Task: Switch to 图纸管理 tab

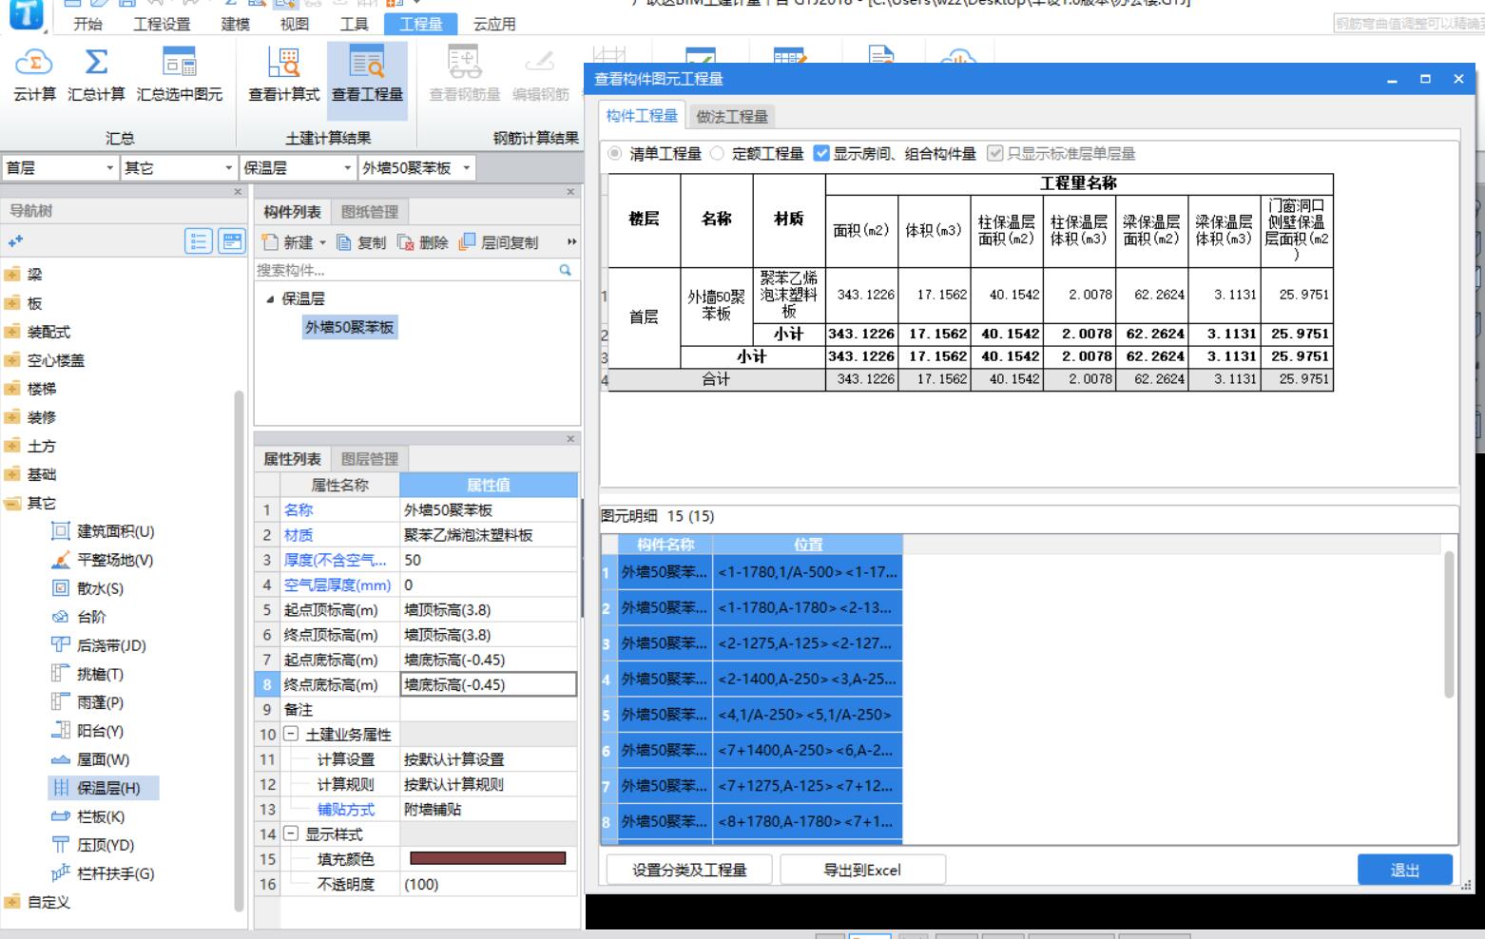Action: [x=370, y=212]
